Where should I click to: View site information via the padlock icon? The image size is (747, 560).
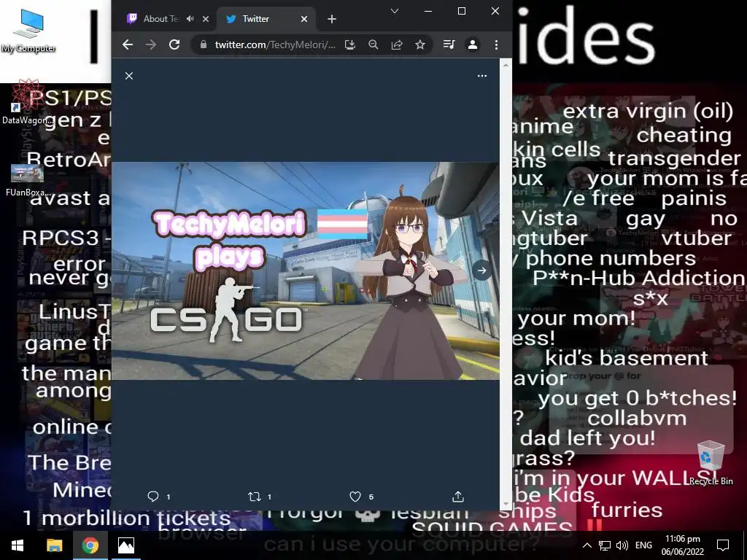[x=204, y=44]
